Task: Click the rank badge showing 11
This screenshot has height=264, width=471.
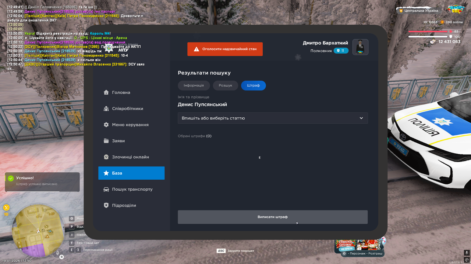Action: coord(341,51)
